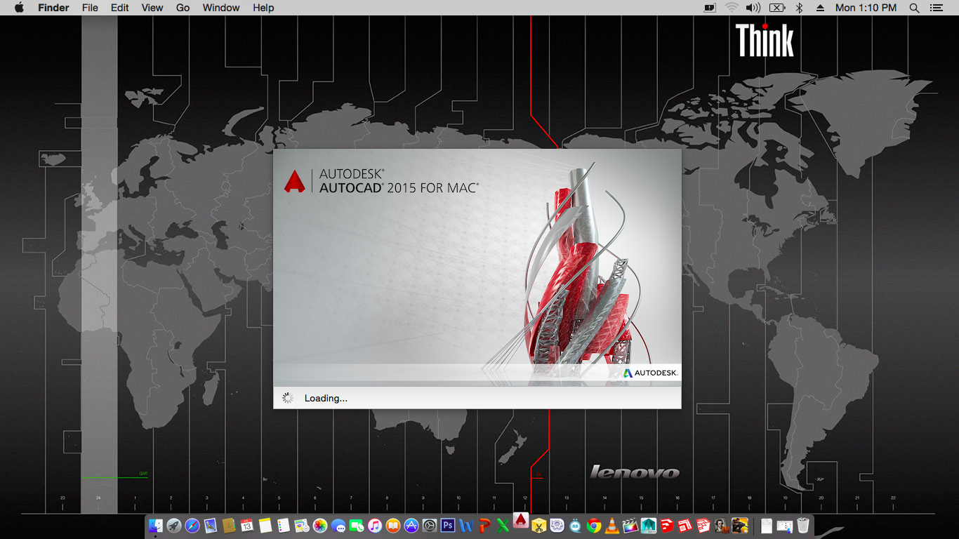Open the Window menu
This screenshot has width=959, height=539.
[x=221, y=8]
